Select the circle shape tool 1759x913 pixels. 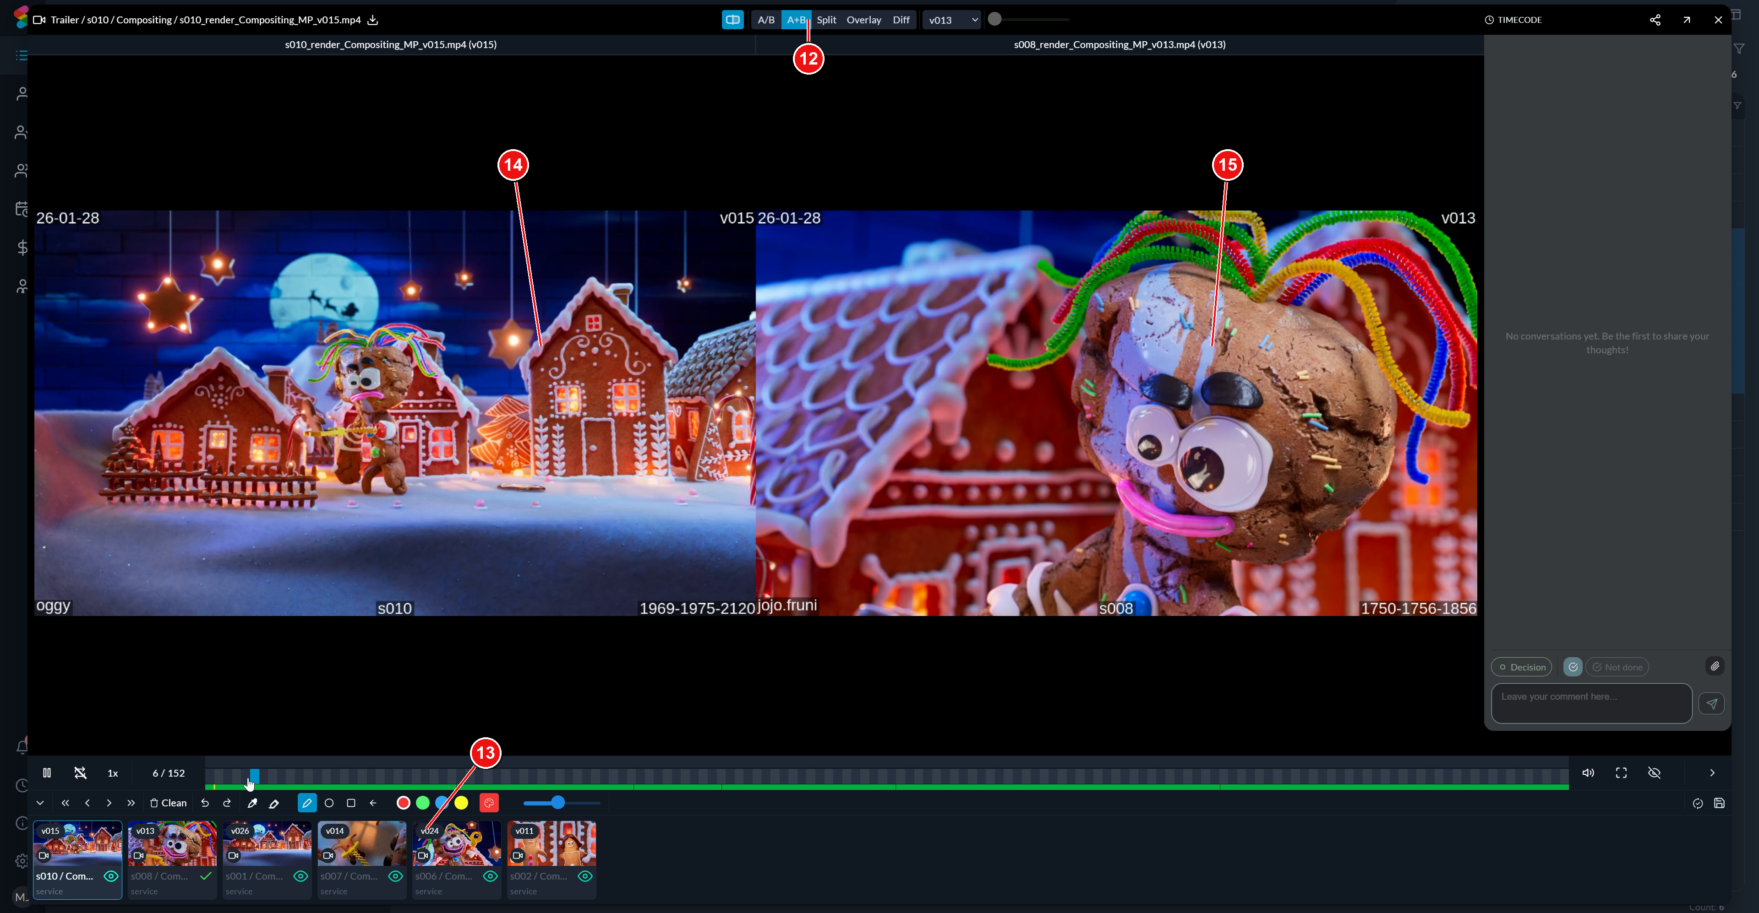pyautogui.click(x=329, y=803)
